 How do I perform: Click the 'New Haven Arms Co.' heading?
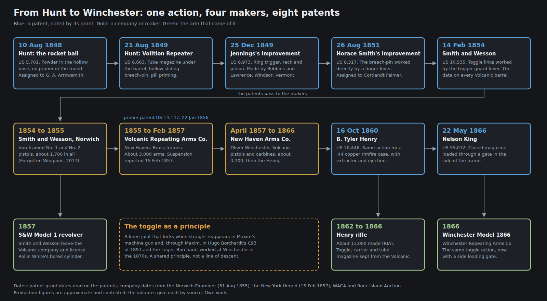[x=261, y=139]
